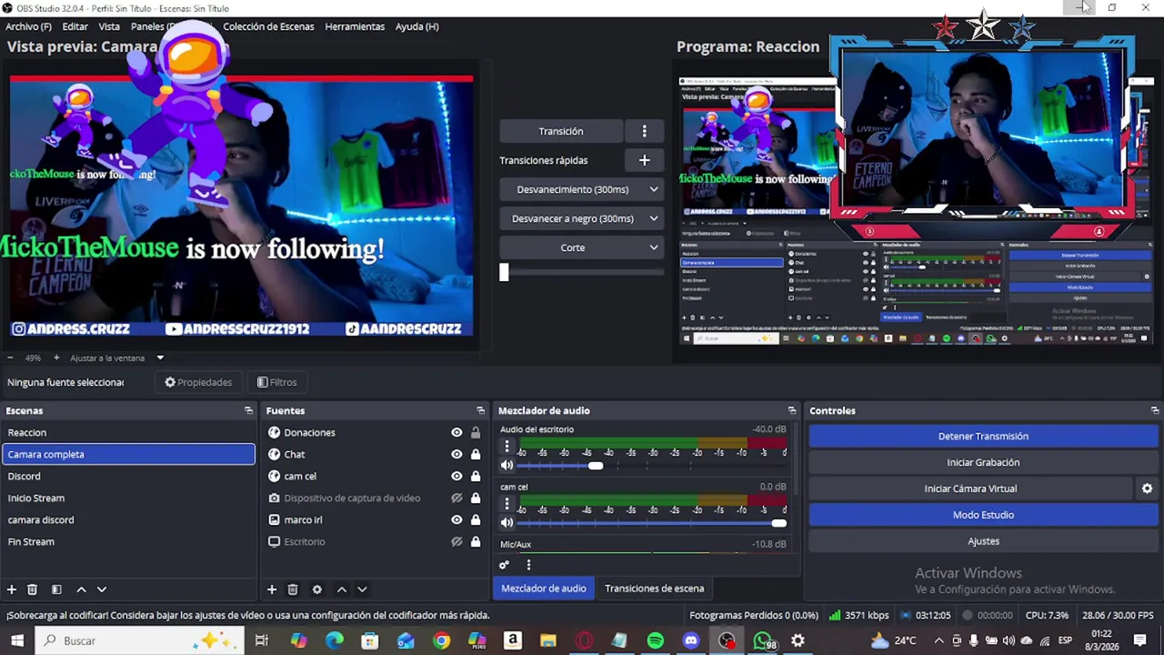Expand Desvanecimiento (300ms) quick transition dropdown
This screenshot has width=1164, height=655.
tap(653, 189)
